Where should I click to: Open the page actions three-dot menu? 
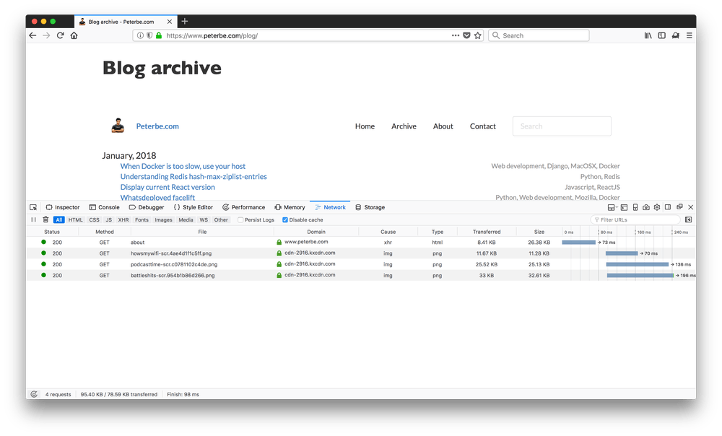tap(455, 35)
